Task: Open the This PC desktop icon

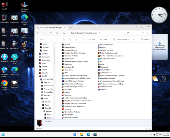Action: point(4,6)
